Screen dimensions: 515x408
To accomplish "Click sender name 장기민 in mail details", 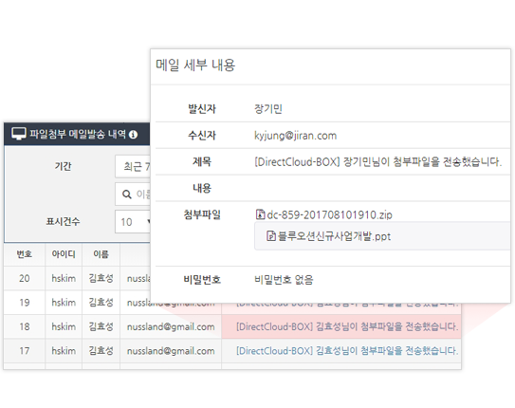I will 268,109.
